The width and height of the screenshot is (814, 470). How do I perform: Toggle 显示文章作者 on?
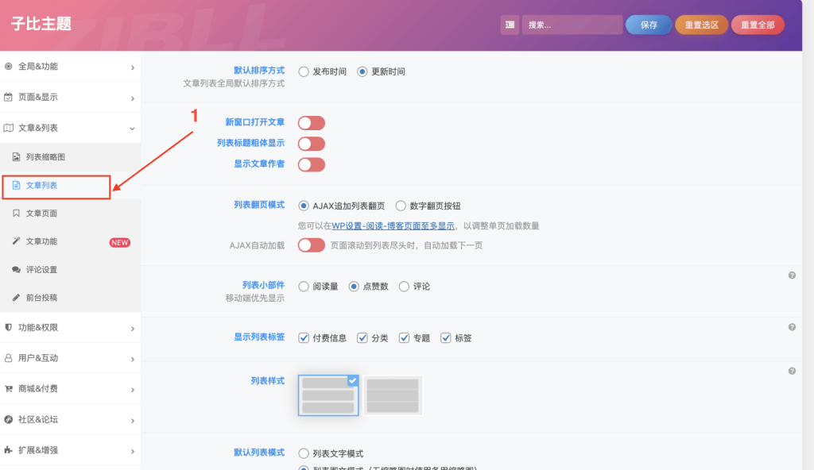(x=311, y=164)
